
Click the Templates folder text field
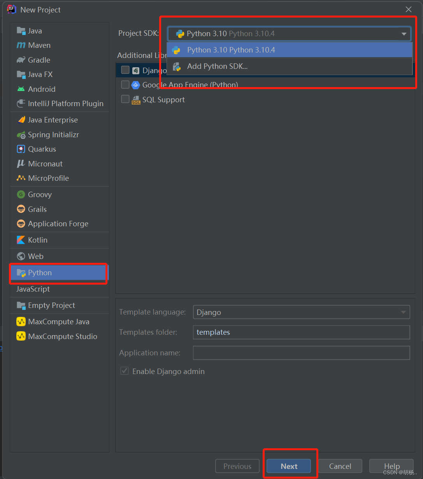302,332
